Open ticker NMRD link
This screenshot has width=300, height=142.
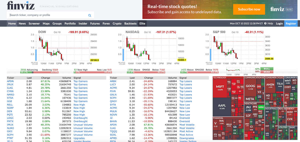pos(10,95)
